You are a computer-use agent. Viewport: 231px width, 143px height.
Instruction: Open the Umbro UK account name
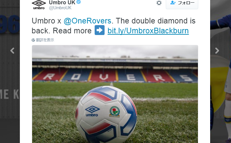(x=62, y=2)
